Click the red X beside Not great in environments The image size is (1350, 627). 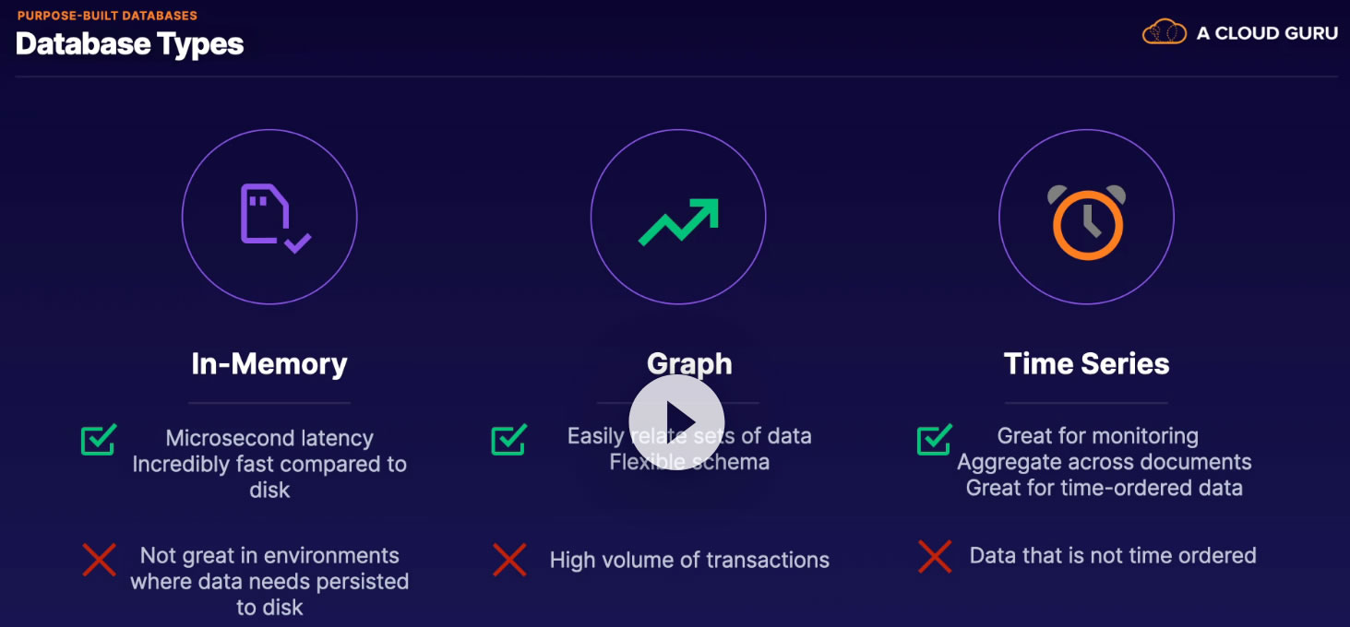click(x=99, y=560)
